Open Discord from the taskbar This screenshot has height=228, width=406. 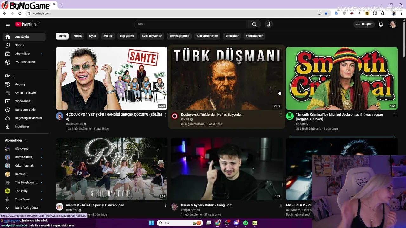[236, 223]
